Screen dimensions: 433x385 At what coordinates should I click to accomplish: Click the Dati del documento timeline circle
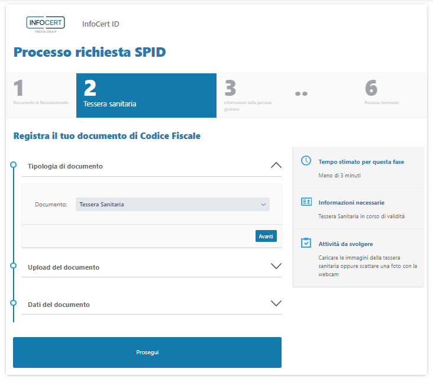click(14, 303)
